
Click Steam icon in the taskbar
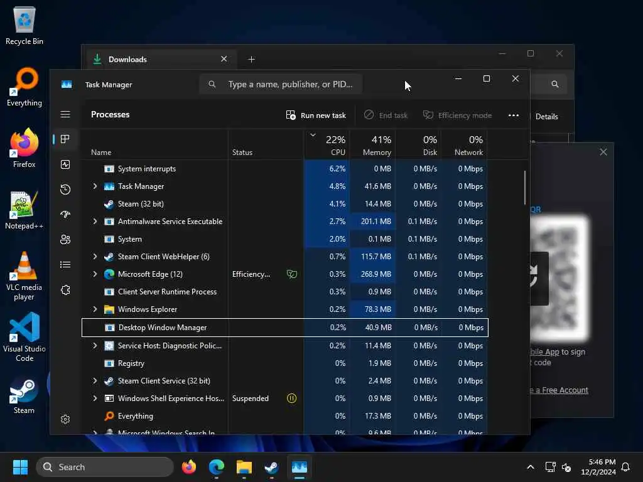point(271,467)
